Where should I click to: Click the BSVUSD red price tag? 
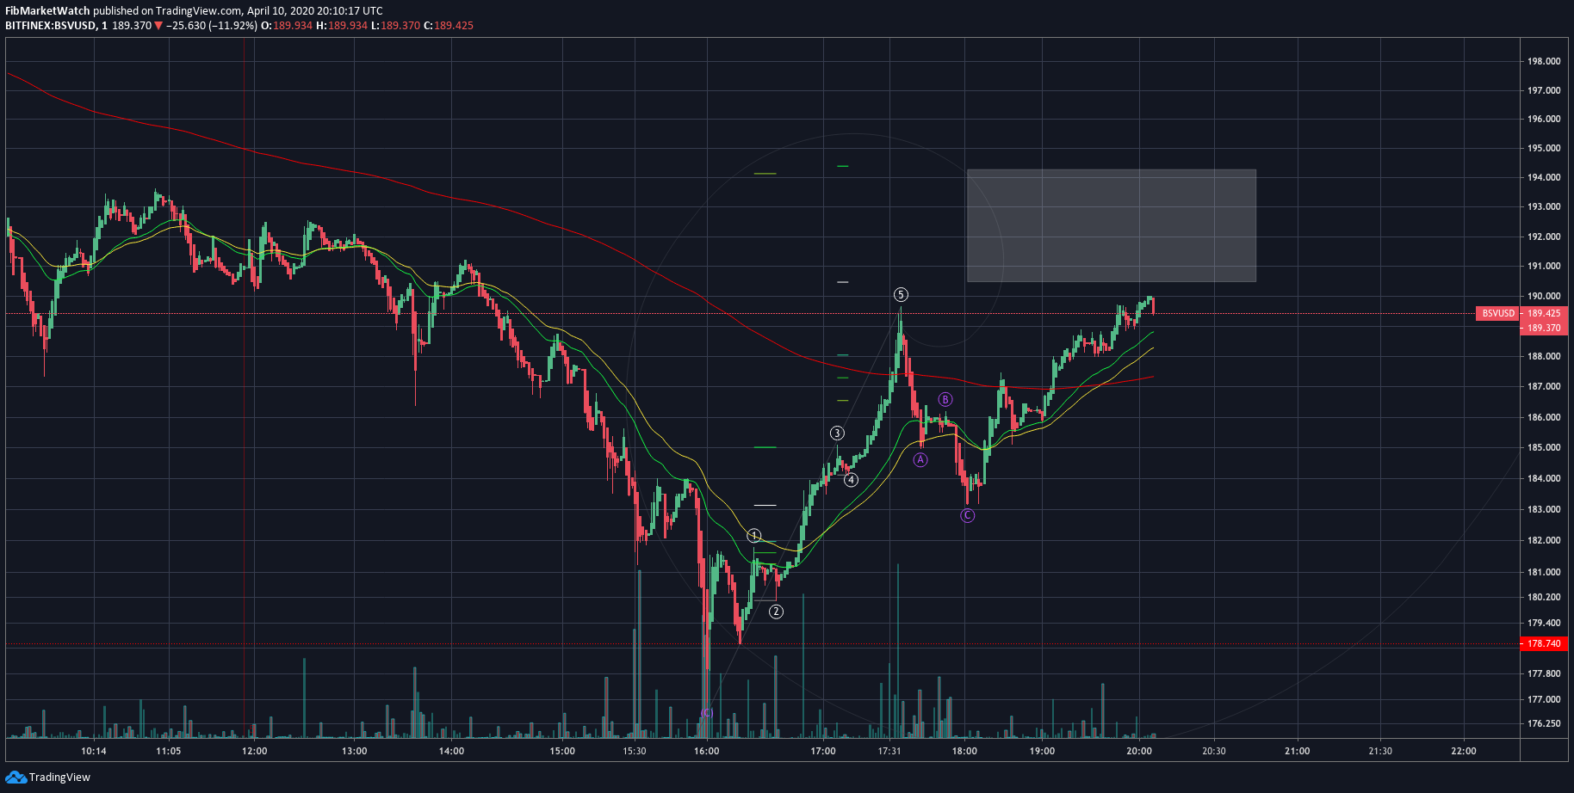pyautogui.click(x=1498, y=314)
